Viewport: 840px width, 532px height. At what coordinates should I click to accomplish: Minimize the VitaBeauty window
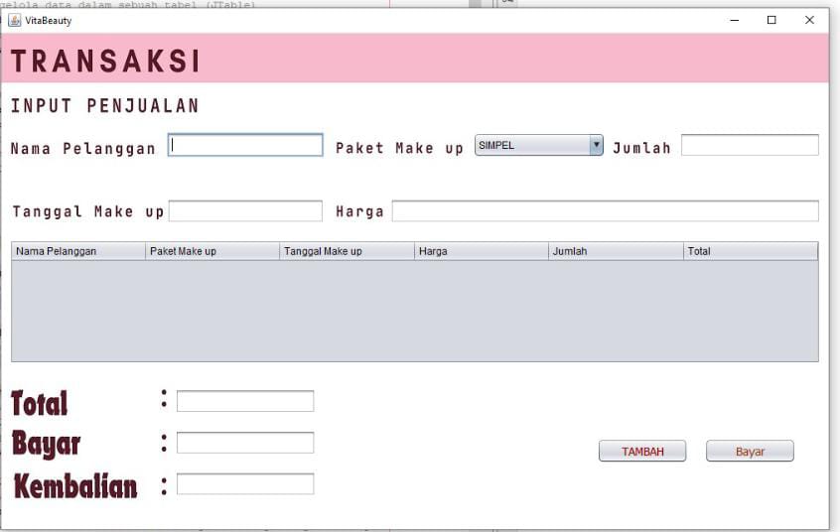[x=734, y=20]
